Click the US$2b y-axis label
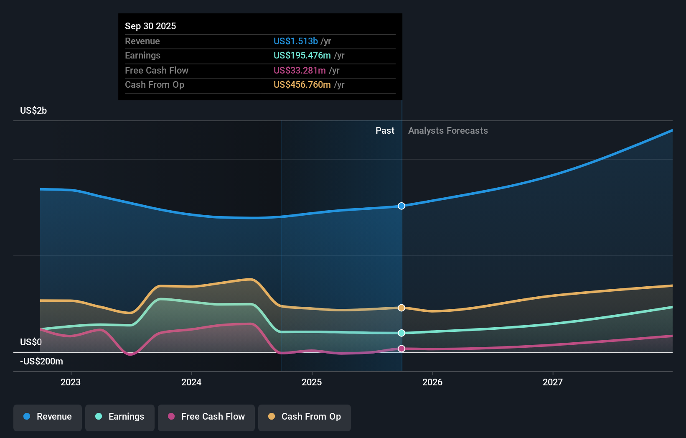The height and width of the screenshot is (438, 686). point(33,110)
